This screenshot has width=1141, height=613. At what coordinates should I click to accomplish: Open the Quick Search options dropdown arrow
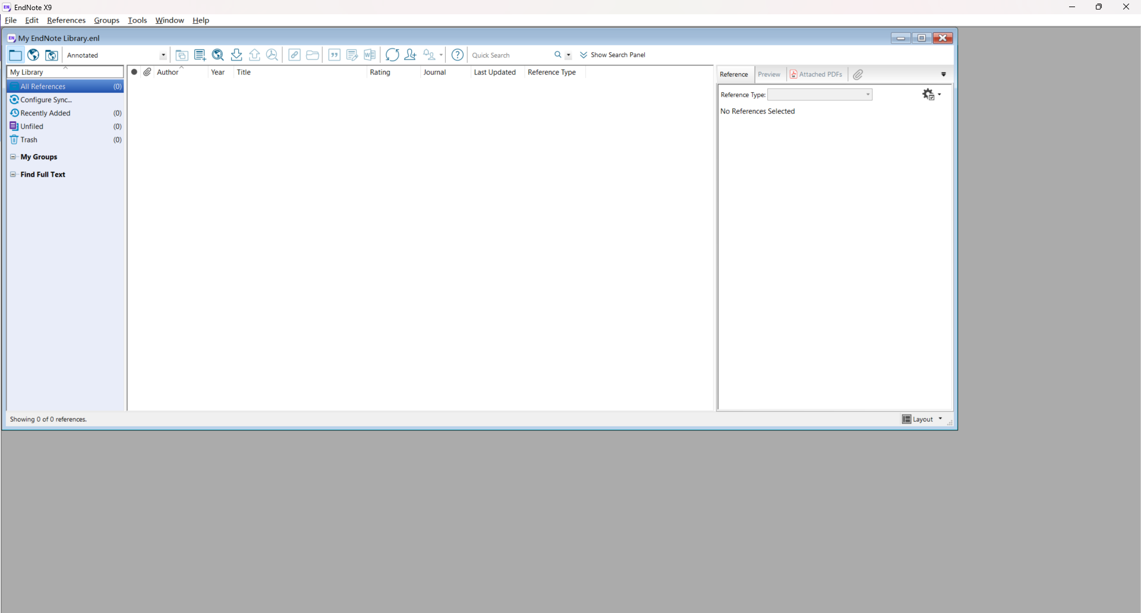pos(569,55)
